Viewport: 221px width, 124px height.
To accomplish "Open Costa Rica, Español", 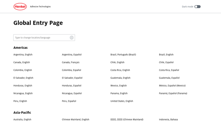I will [x=169, y=70].
